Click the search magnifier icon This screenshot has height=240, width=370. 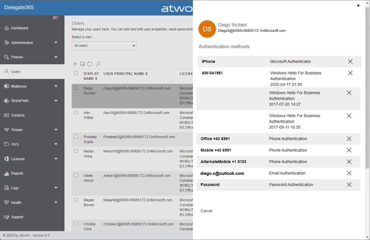[x=98, y=64]
